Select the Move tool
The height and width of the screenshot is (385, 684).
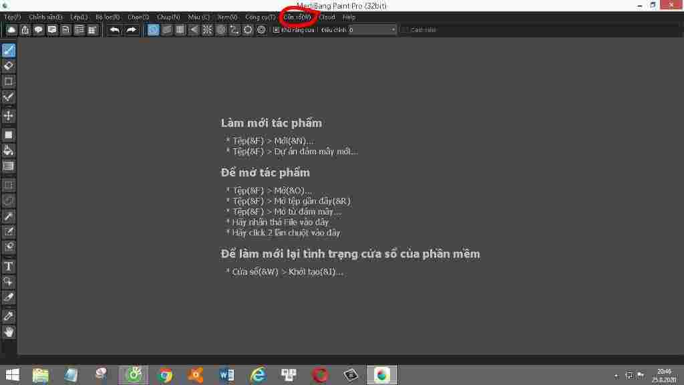tap(9, 114)
